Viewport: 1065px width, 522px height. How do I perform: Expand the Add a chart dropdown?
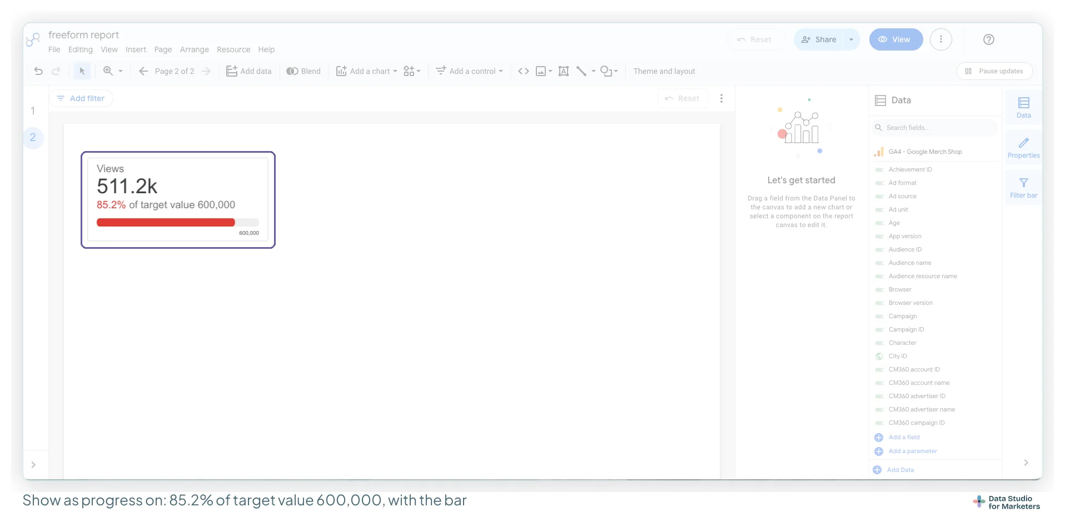coord(395,71)
